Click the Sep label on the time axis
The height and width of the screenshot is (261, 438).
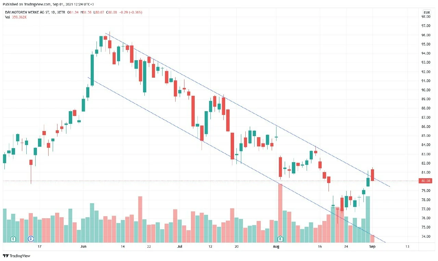pyautogui.click(x=372, y=246)
